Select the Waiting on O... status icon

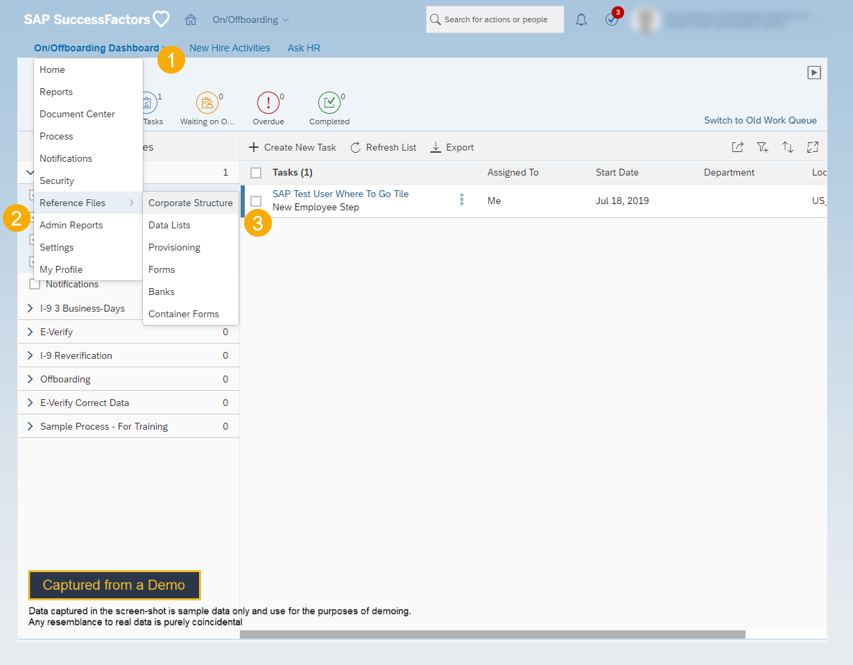pyautogui.click(x=207, y=103)
